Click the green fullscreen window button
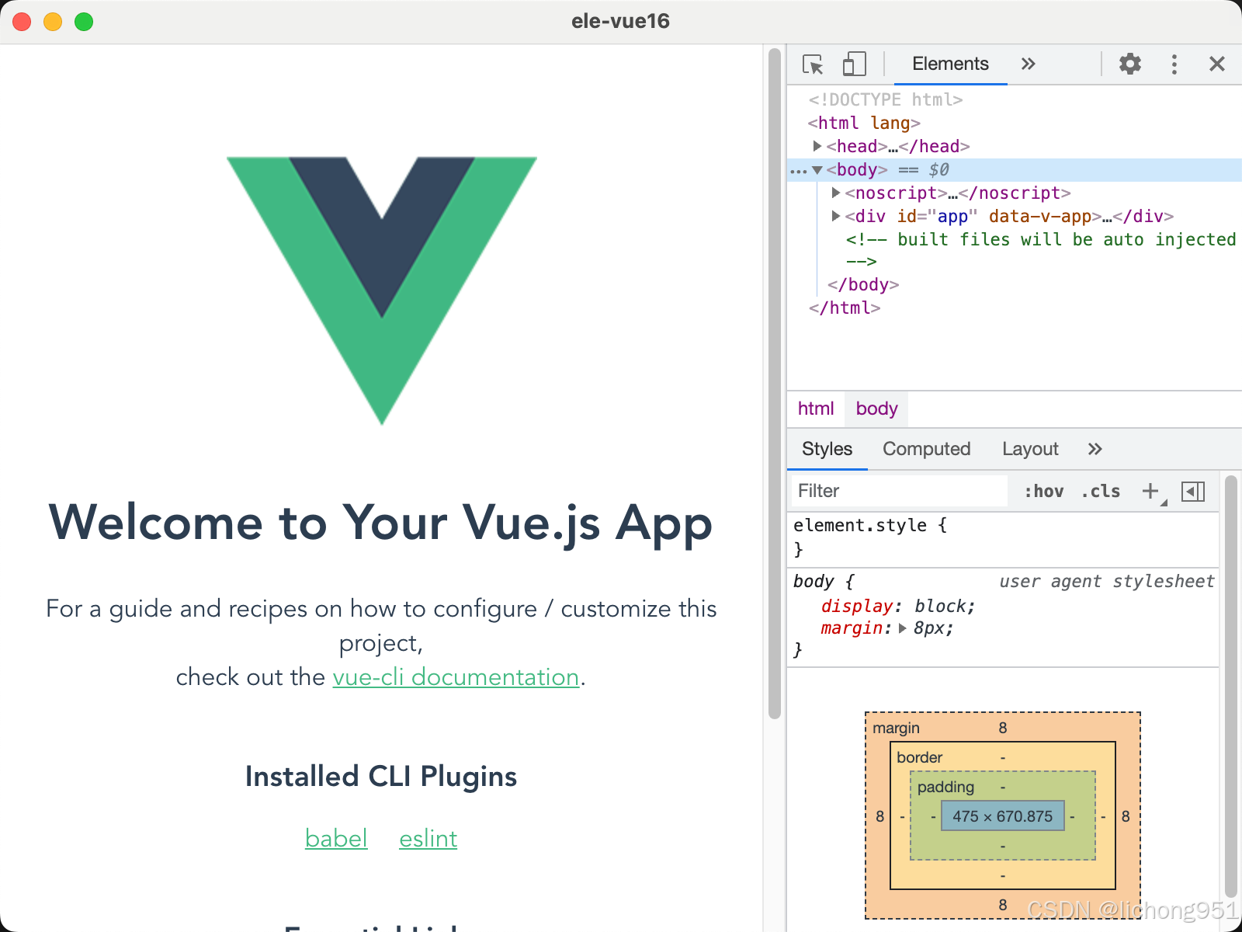The image size is (1242, 932). [x=84, y=22]
